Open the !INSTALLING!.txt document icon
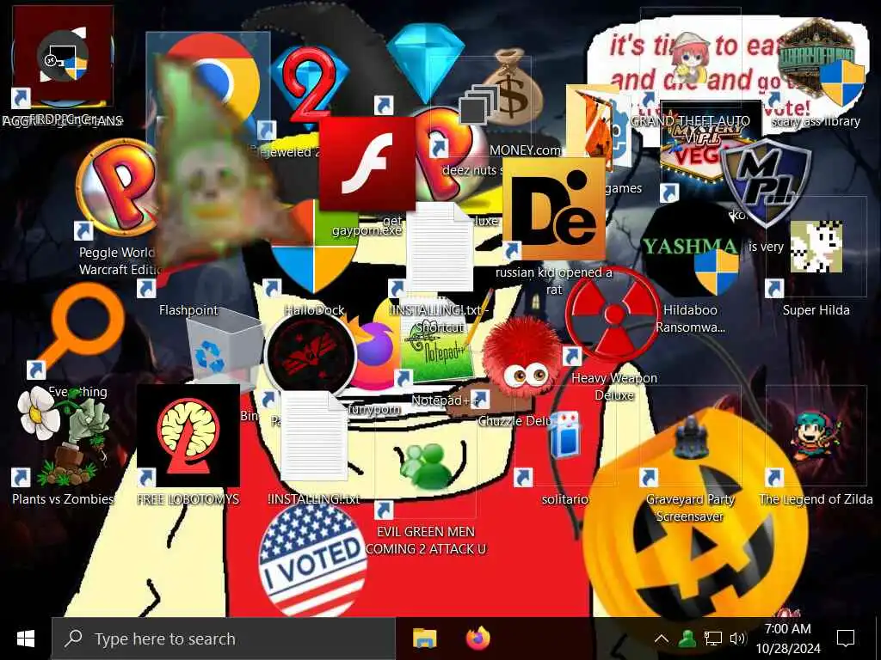 pyautogui.click(x=313, y=436)
